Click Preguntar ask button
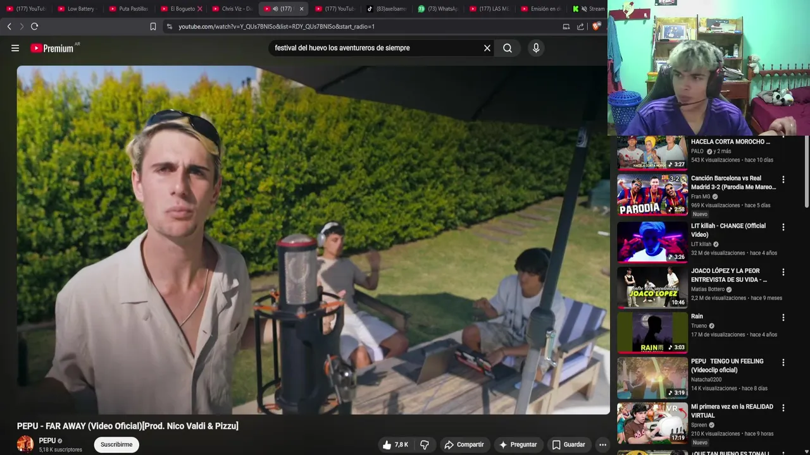The height and width of the screenshot is (455, 810). 518,445
